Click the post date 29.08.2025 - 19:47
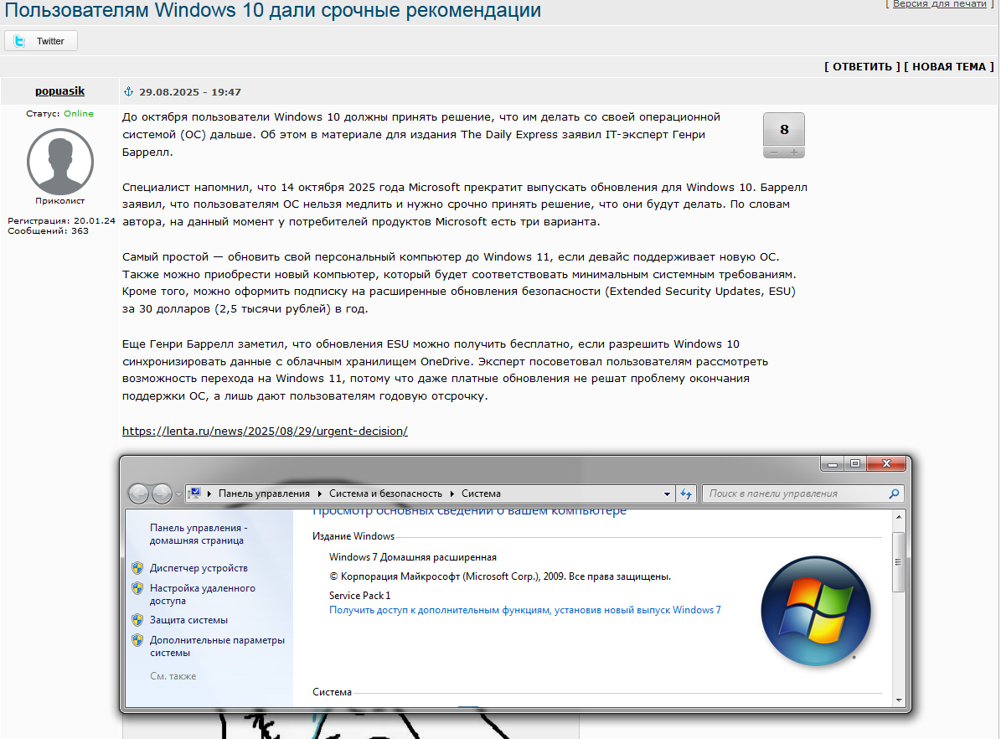1001x739 pixels. tap(190, 92)
